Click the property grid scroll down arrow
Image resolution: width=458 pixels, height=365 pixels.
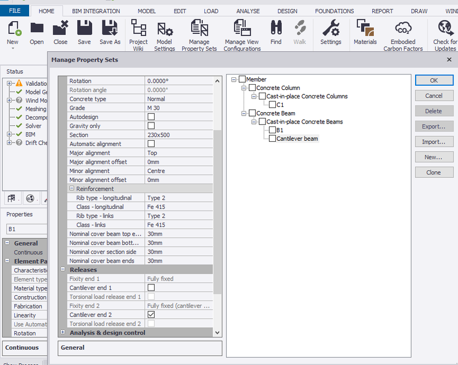pyautogui.click(x=218, y=332)
